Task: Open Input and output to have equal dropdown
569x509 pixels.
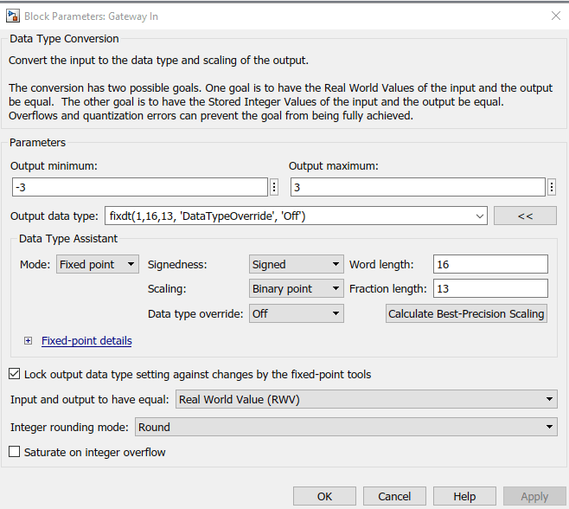Action: (366, 399)
